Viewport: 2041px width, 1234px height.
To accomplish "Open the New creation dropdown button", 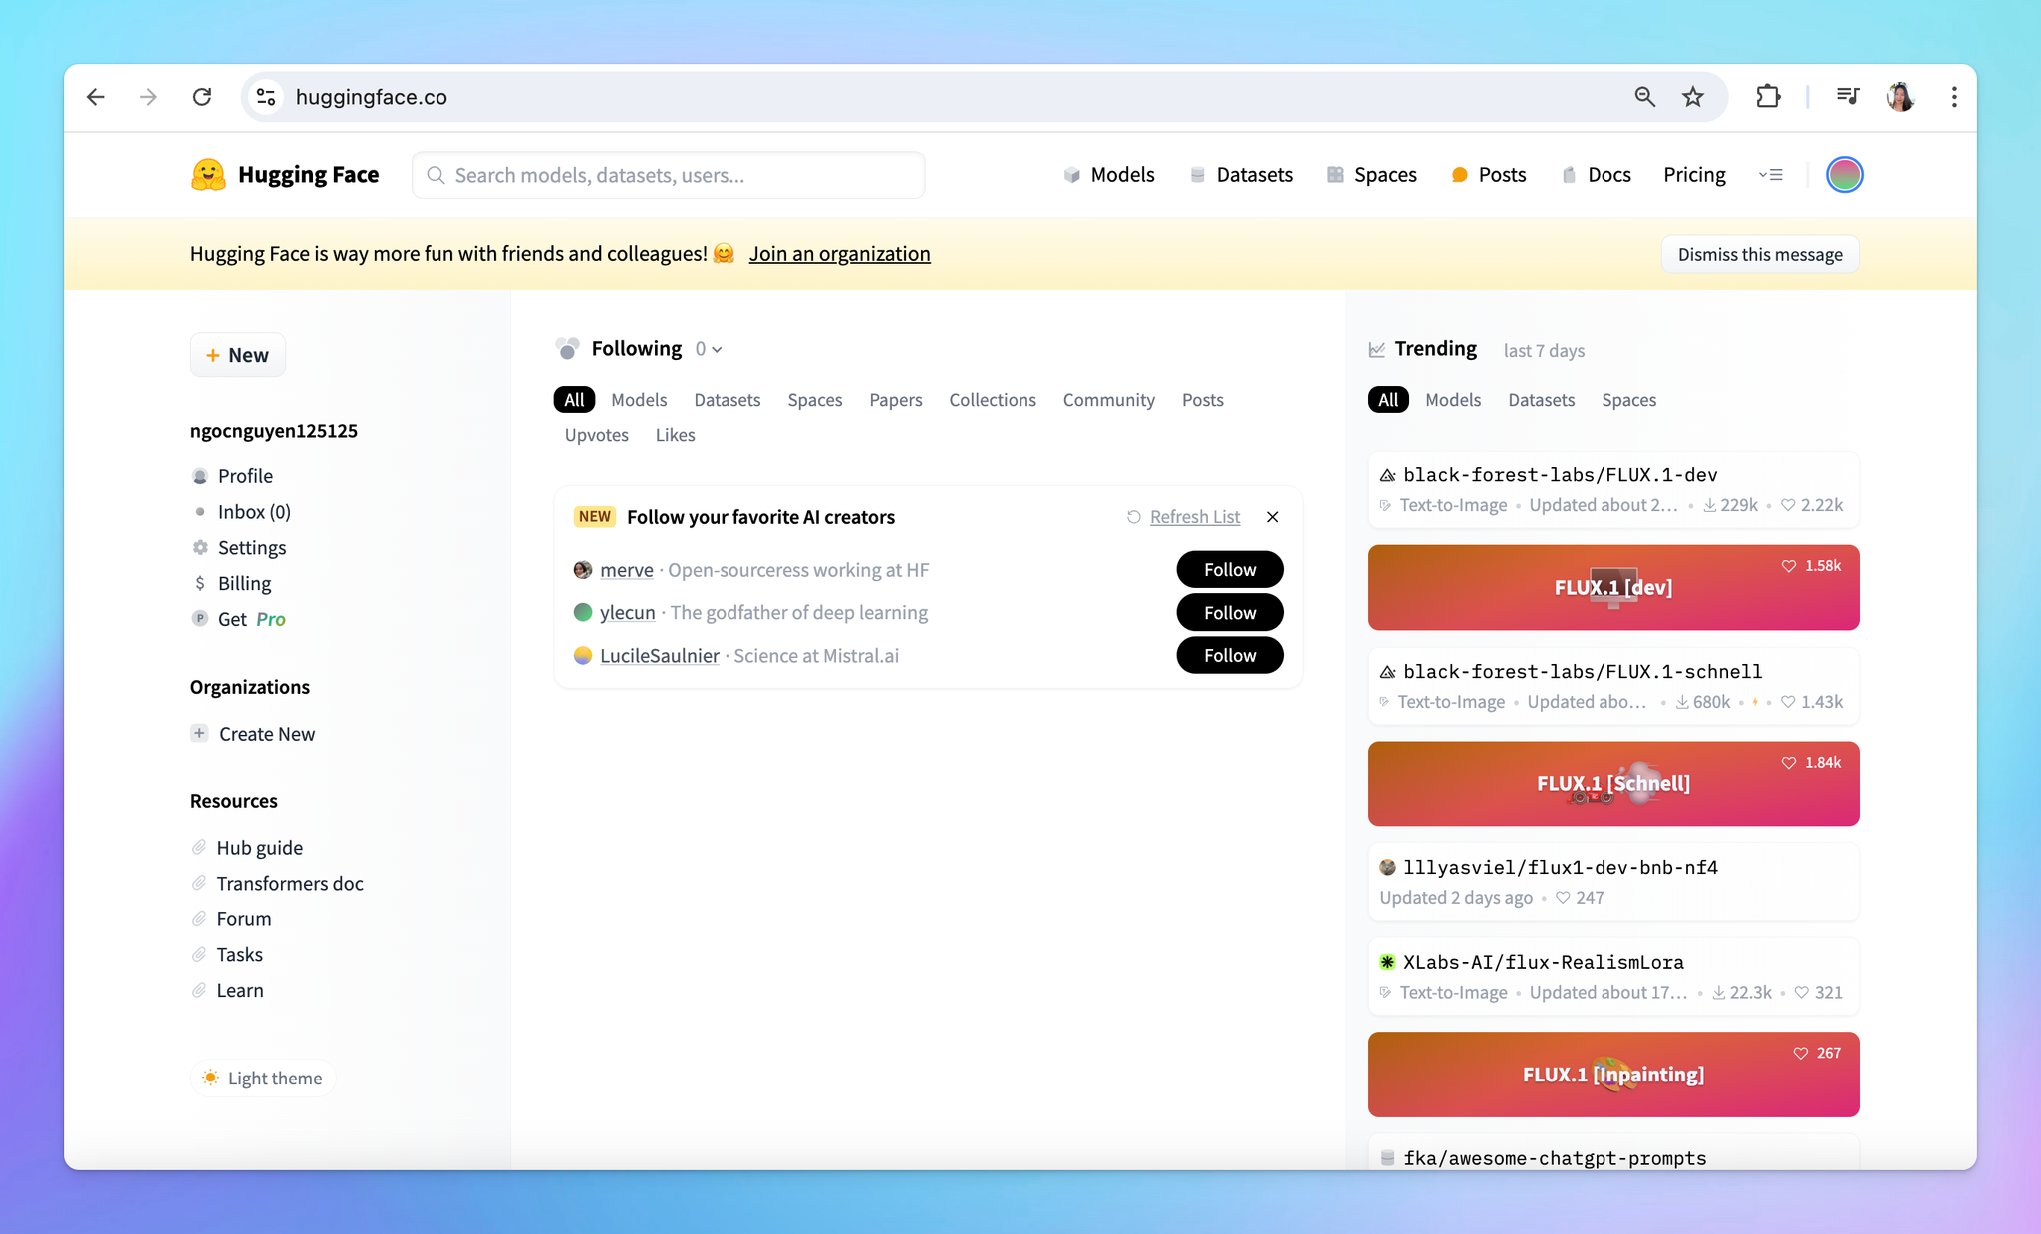I will click(x=237, y=355).
